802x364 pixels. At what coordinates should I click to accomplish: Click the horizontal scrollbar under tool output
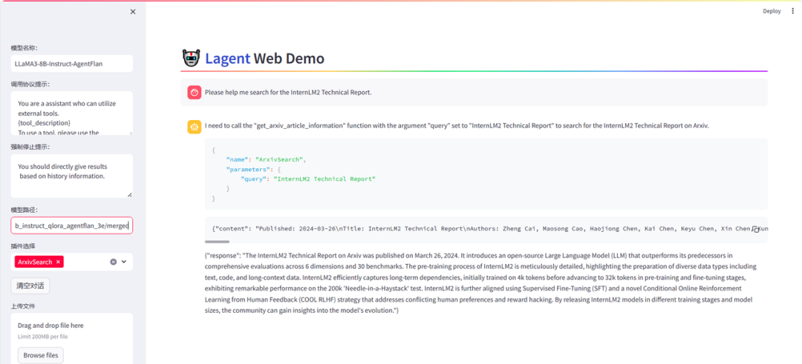218,242
